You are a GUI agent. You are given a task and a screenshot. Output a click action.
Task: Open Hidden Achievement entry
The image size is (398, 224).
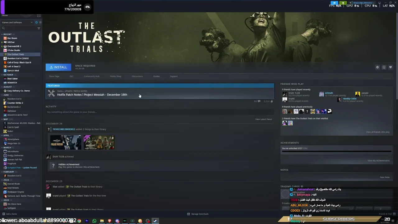point(160,166)
